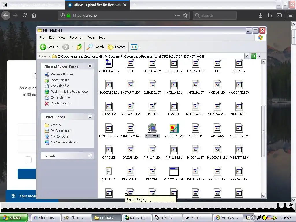The height and width of the screenshot is (222, 296).
Task: Select the RECOVER.EXE file icon
Action: [x=174, y=172]
